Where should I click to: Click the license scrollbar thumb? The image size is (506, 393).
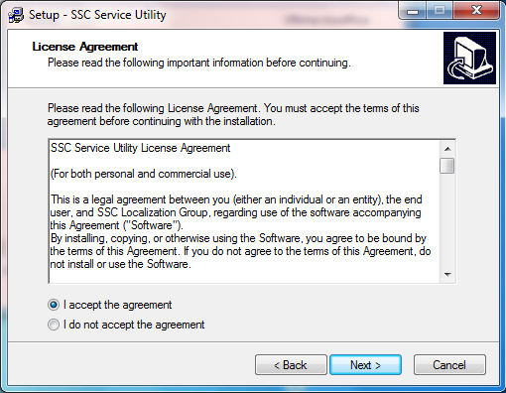click(447, 166)
